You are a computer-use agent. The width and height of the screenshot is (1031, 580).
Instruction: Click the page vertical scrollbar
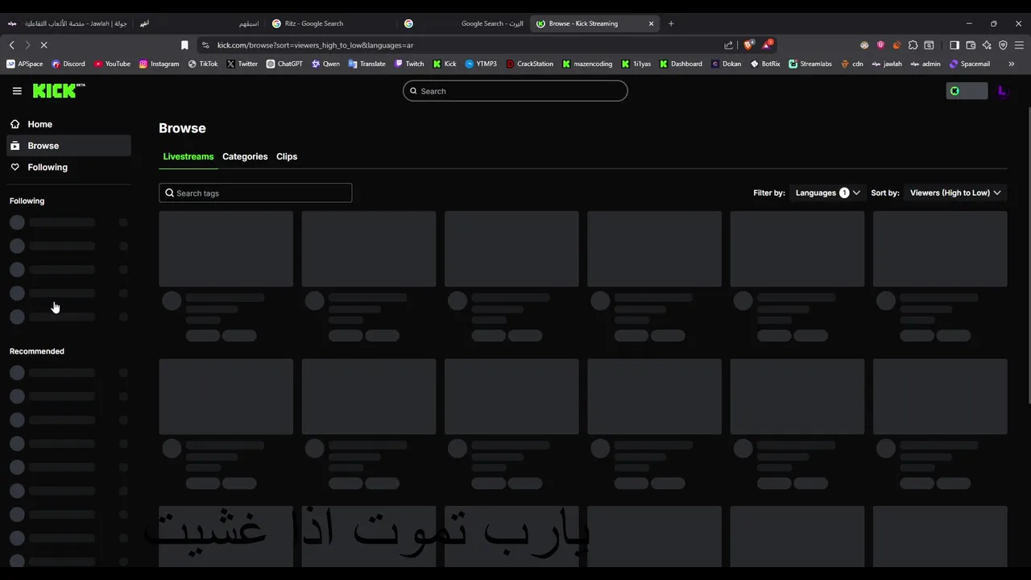pos(1028,256)
